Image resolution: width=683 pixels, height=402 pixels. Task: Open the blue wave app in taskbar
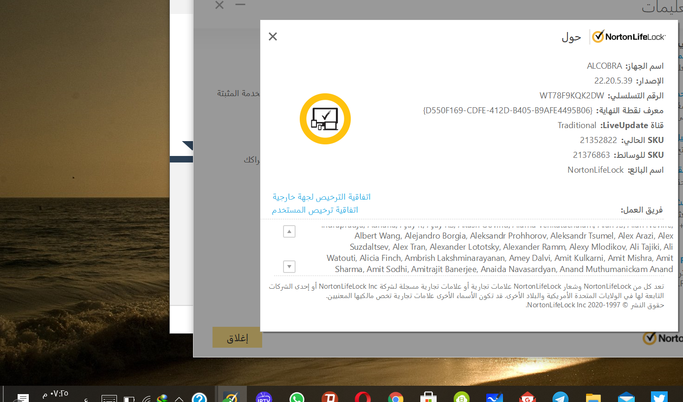pos(494,397)
